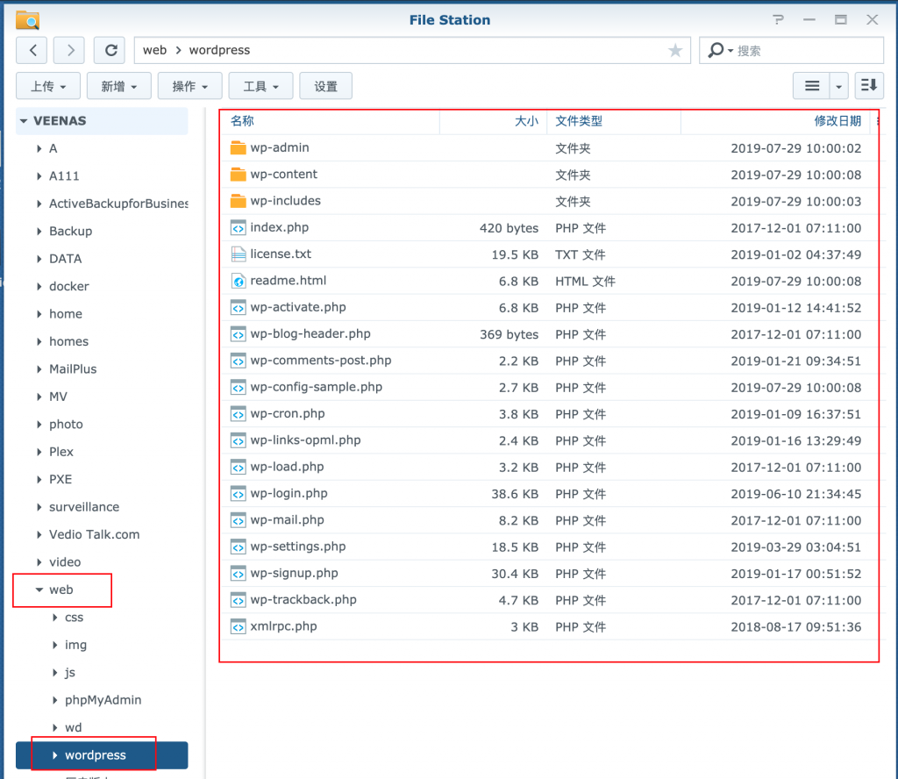
Task: Open the 上传 upload dropdown
Action: [x=48, y=86]
